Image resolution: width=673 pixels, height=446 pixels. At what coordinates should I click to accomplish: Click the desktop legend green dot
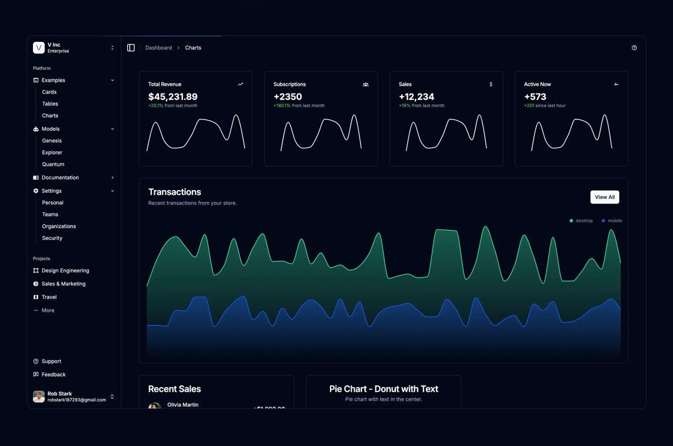pos(571,221)
